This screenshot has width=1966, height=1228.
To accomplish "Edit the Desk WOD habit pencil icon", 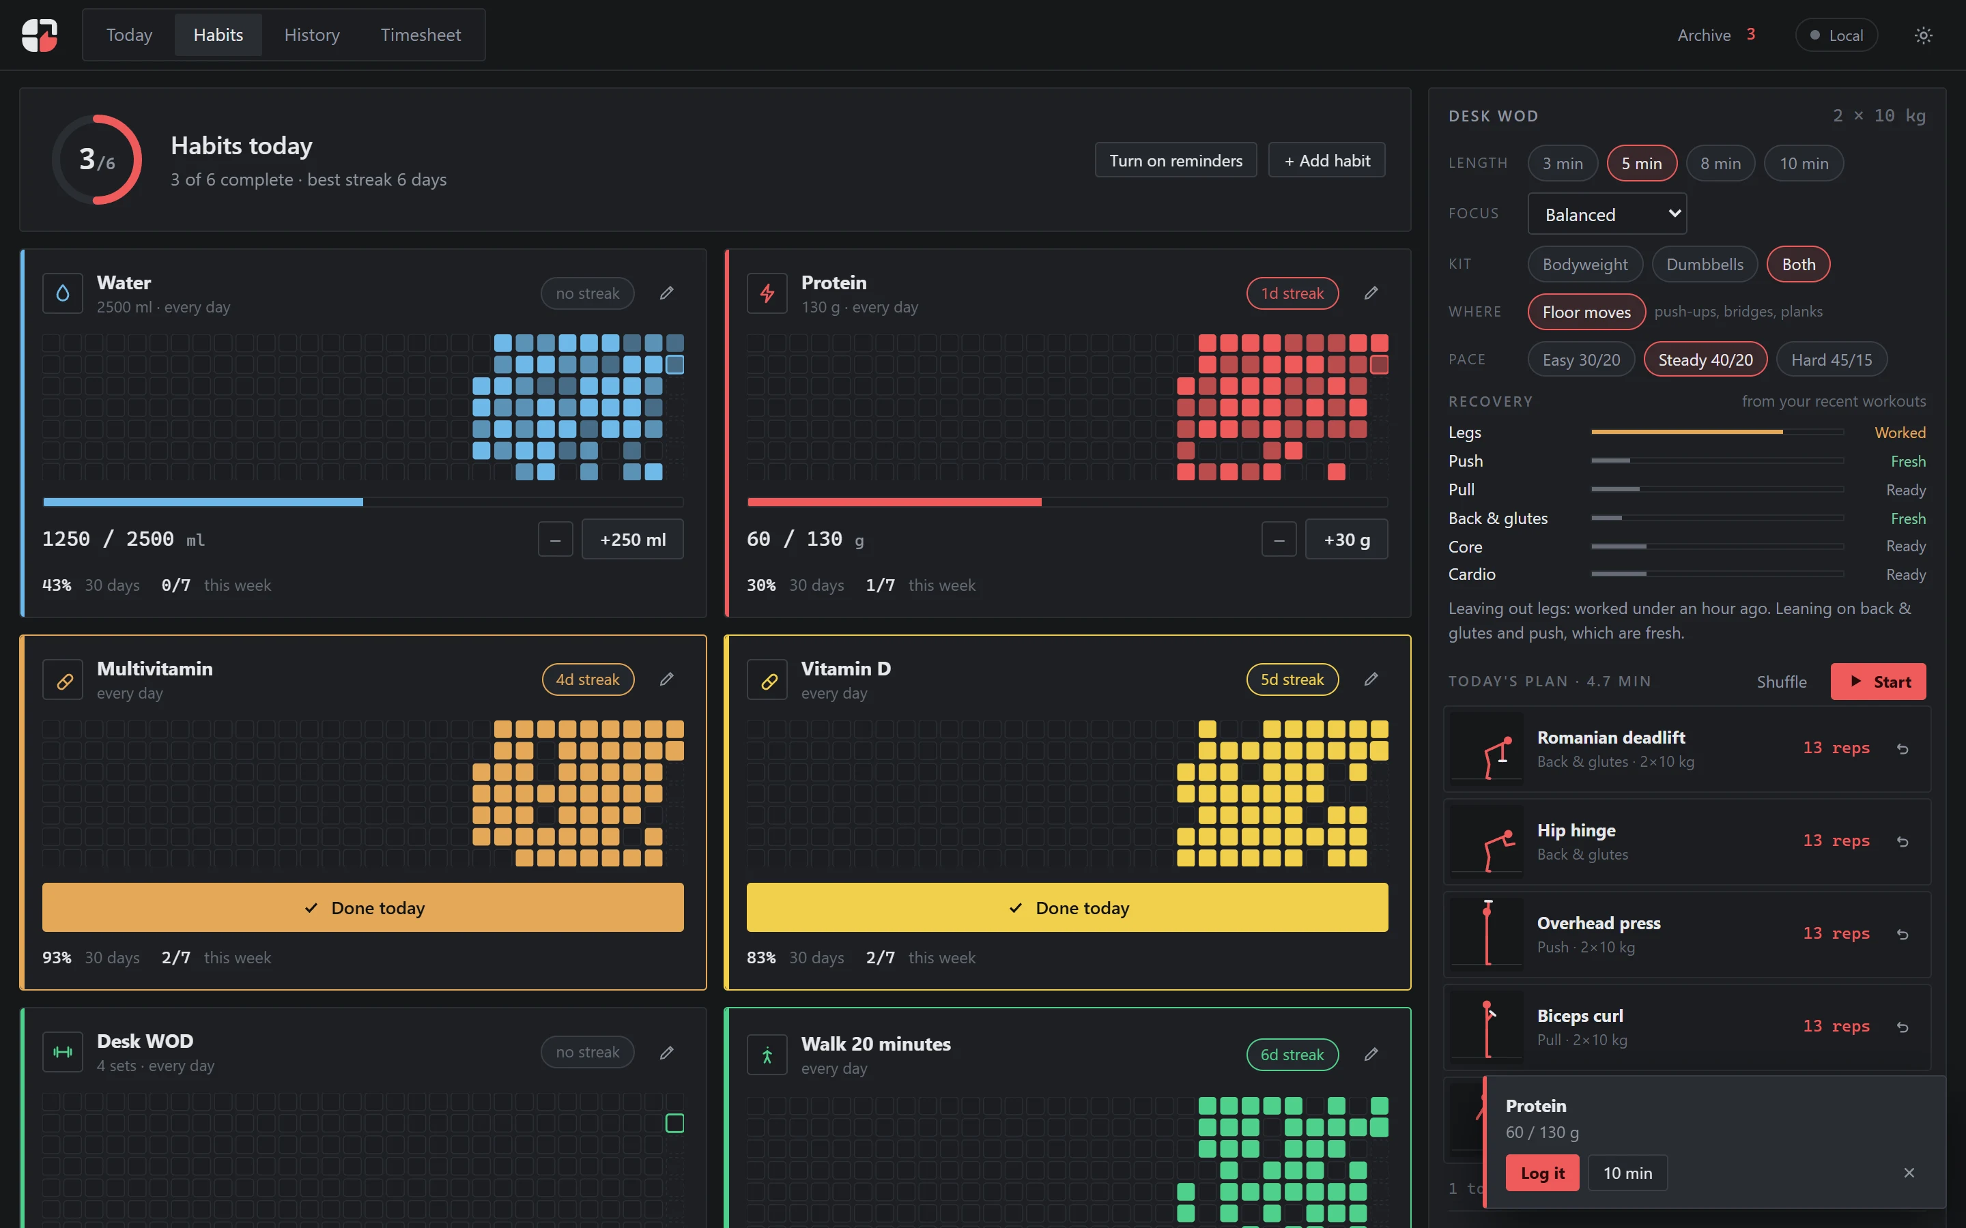I will (666, 1053).
